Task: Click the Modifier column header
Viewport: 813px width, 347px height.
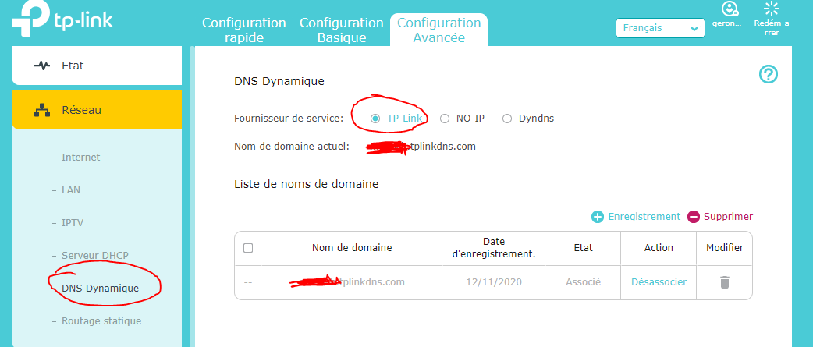Action: [x=725, y=248]
